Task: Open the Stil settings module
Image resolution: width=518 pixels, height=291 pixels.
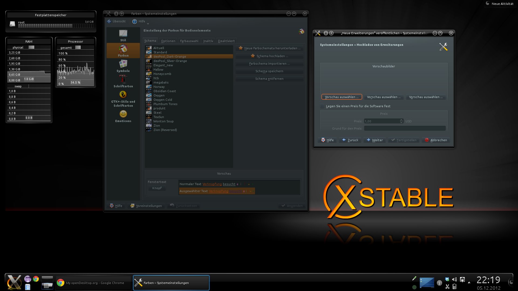Action: pyautogui.click(x=123, y=36)
